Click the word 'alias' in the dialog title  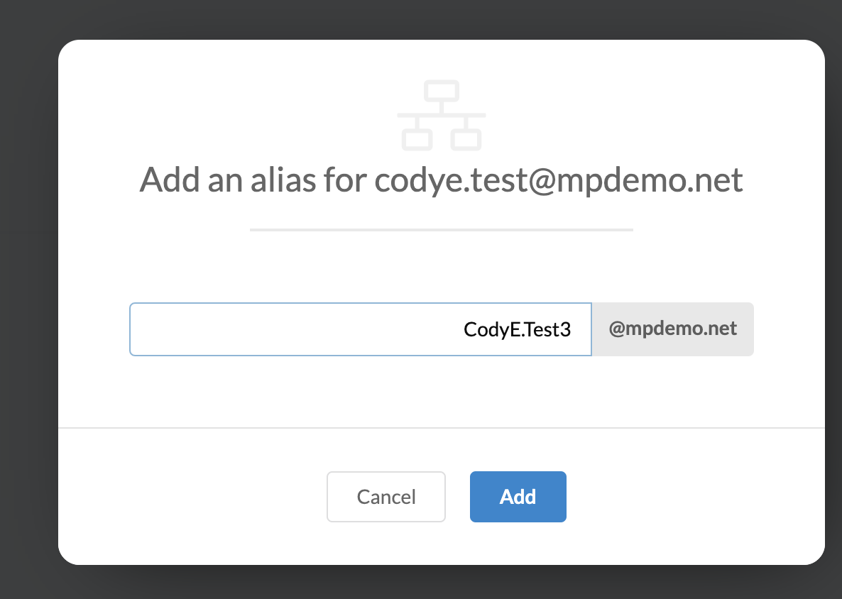pyautogui.click(x=283, y=180)
